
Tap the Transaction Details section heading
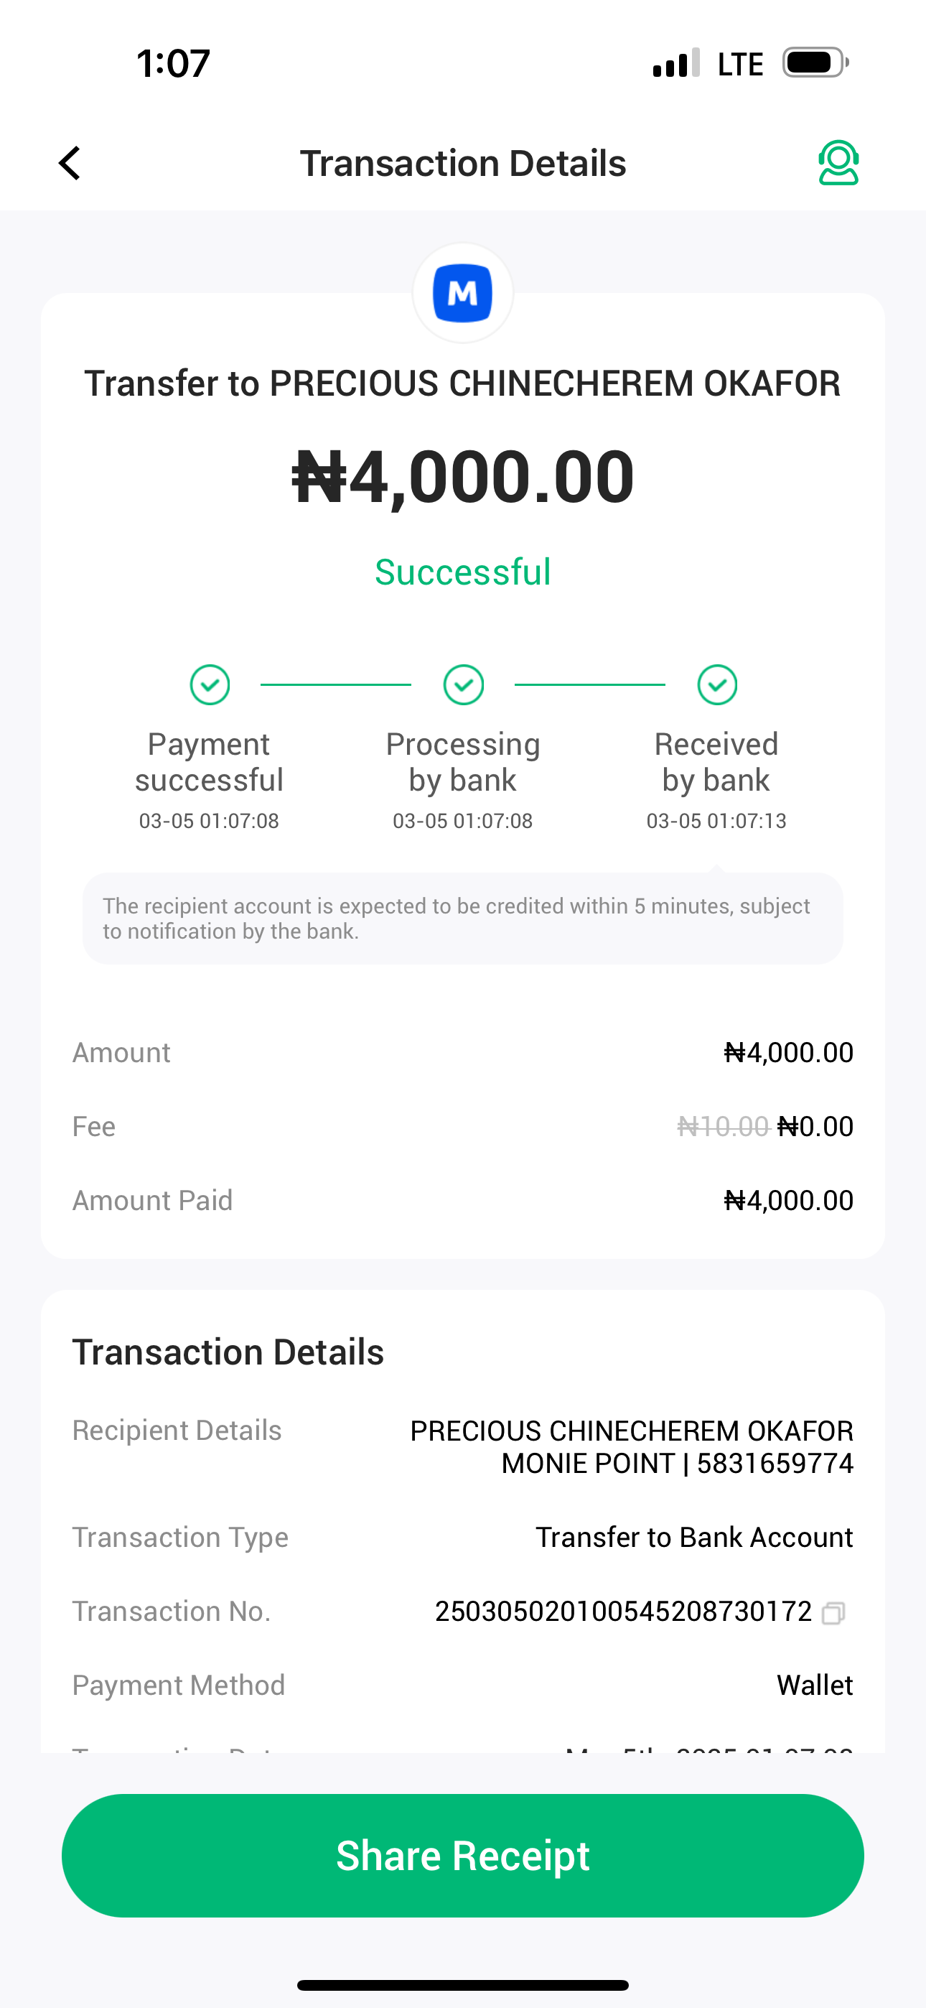click(228, 1352)
